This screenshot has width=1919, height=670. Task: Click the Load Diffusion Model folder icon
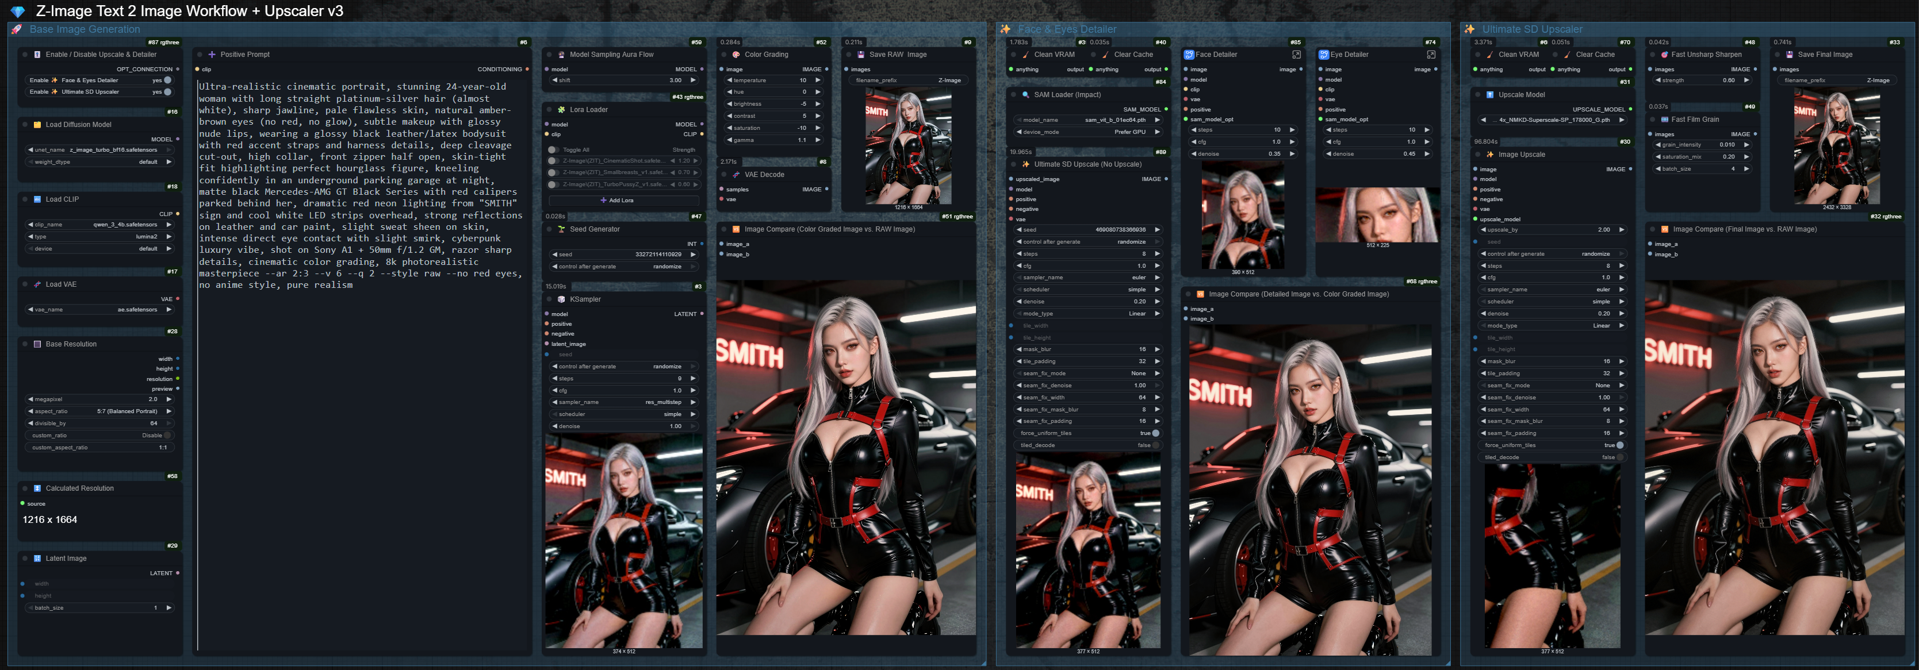click(x=37, y=125)
